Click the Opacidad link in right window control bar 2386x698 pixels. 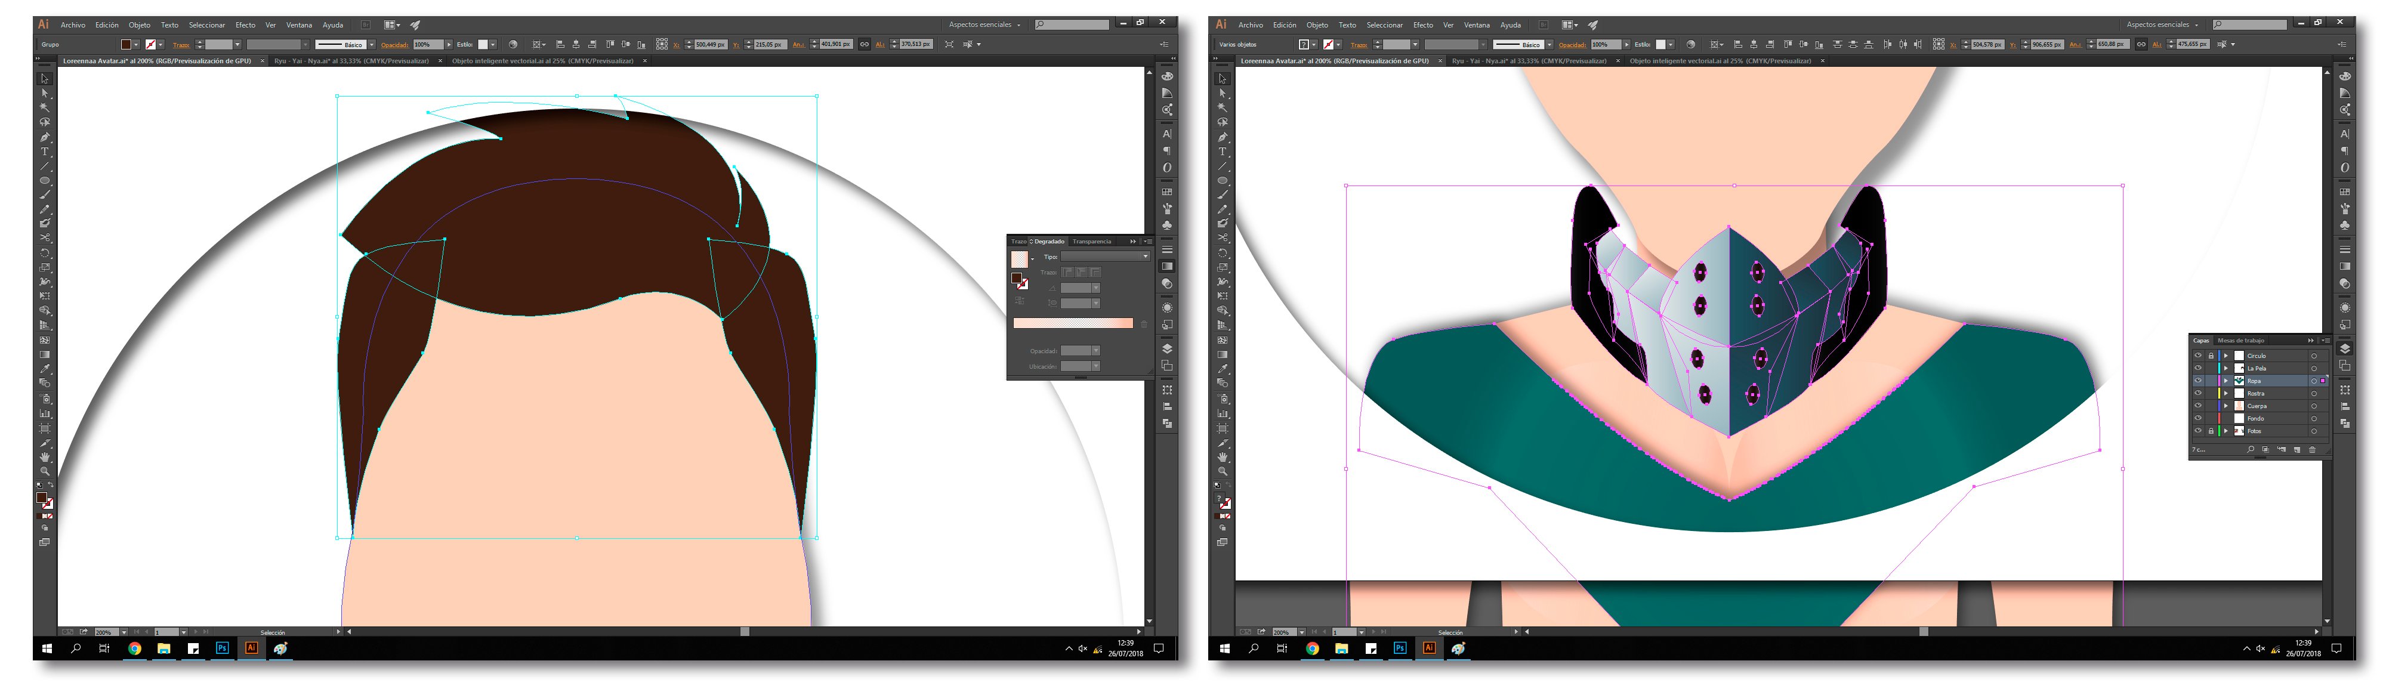click(x=1573, y=44)
